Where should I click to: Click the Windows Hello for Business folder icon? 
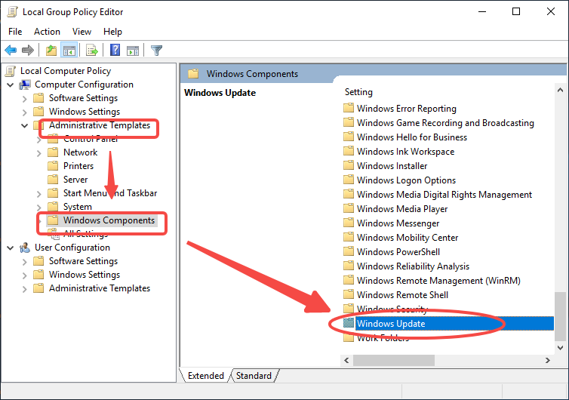click(x=349, y=137)
